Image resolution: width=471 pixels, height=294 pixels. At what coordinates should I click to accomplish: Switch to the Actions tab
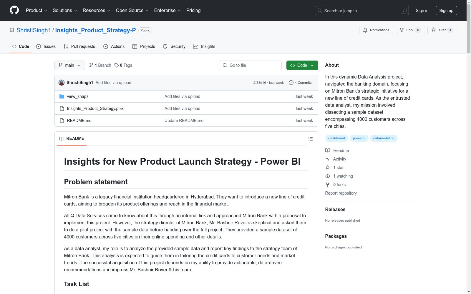point(114,46)
